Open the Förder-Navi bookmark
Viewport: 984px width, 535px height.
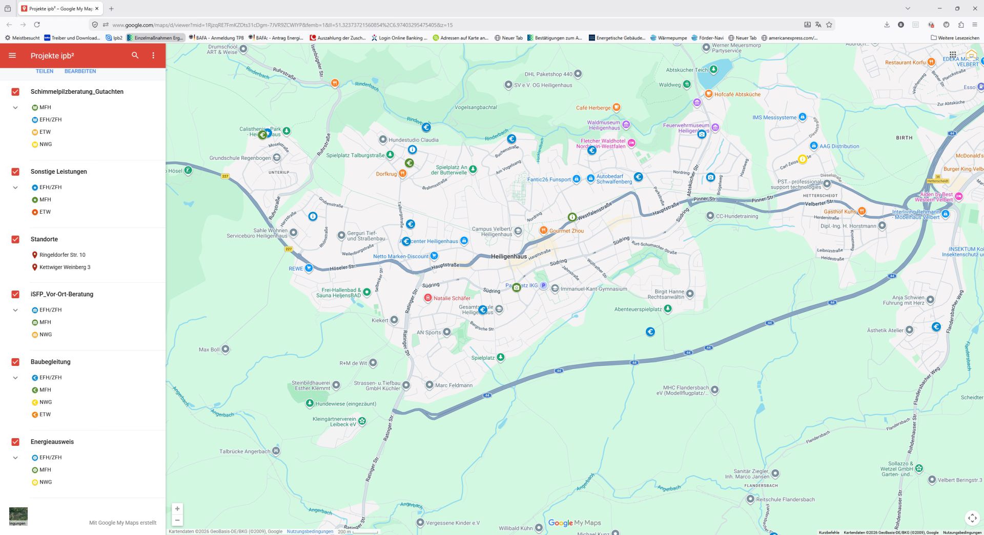tap(707, 38)
